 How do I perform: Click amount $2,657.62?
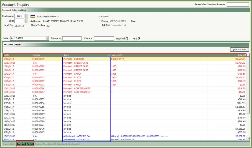tap(241, 136)
